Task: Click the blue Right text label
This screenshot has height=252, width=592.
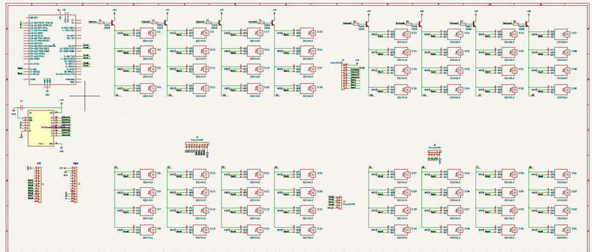Action: point(76,163)
